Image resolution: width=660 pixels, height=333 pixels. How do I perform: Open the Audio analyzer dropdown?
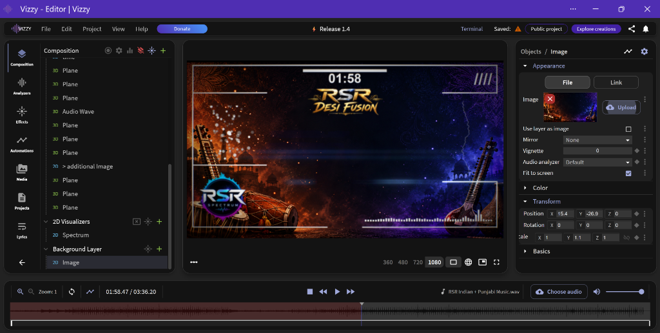(597, 162)
